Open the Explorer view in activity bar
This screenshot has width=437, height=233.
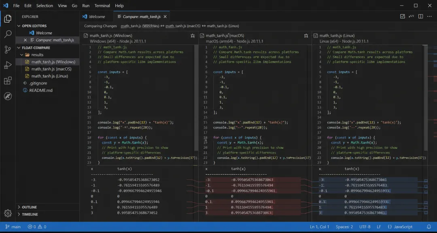pyautogui.click(x=8, y=19)
